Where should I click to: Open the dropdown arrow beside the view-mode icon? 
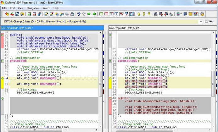pyautogui.click(x=181, y=14)
